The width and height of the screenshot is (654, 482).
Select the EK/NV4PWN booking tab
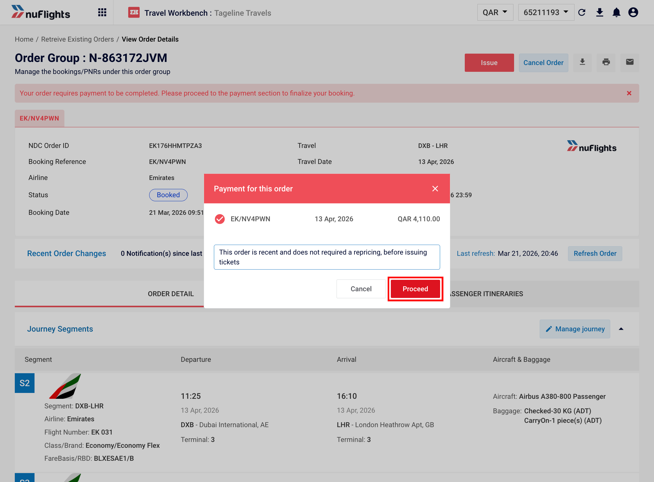(39, 118)
